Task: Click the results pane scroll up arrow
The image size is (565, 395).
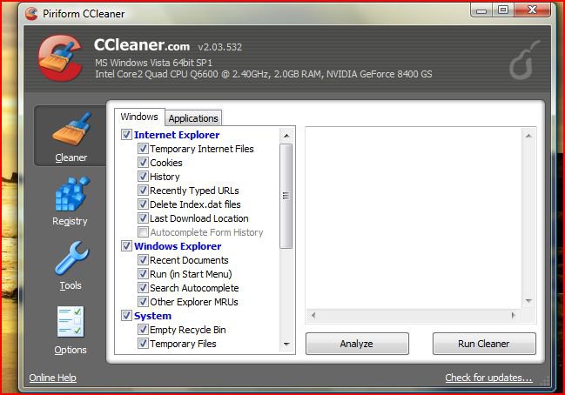Action: tap(528, 136)
